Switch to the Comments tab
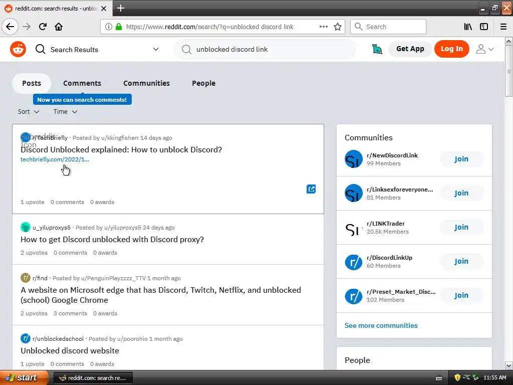The width and height of the screenshot is (513, 385). [82, 83]
